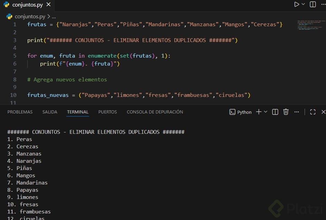
Task: Click terminal output '1. Peras'
Action: [20, 139]
